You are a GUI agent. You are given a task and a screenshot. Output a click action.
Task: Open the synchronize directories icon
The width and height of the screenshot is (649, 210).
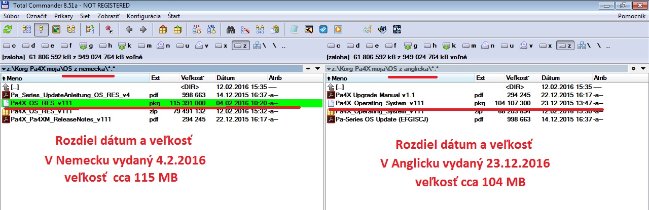coord(260,29)
